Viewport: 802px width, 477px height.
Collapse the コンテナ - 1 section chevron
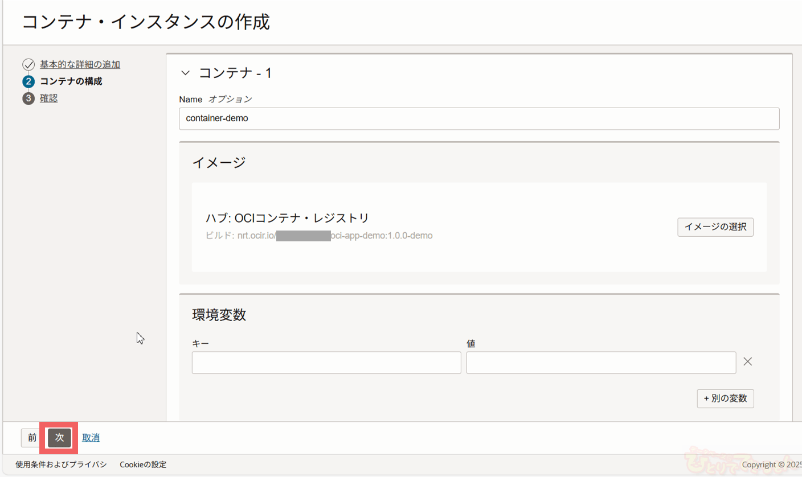click(x=185, y=73)
